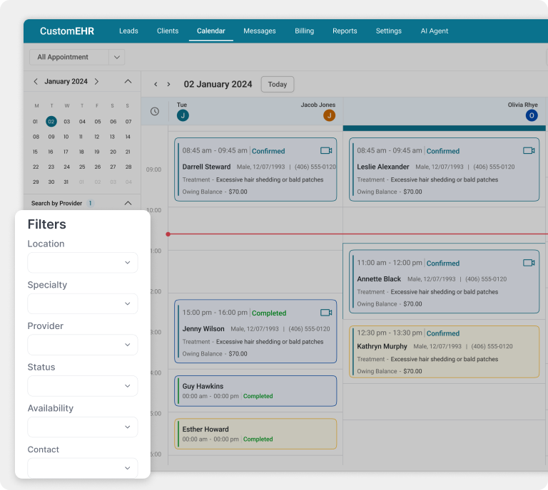This screenshot has height=490, width=548.
Task: Go to the next day
Action: (x=169, y=85)
